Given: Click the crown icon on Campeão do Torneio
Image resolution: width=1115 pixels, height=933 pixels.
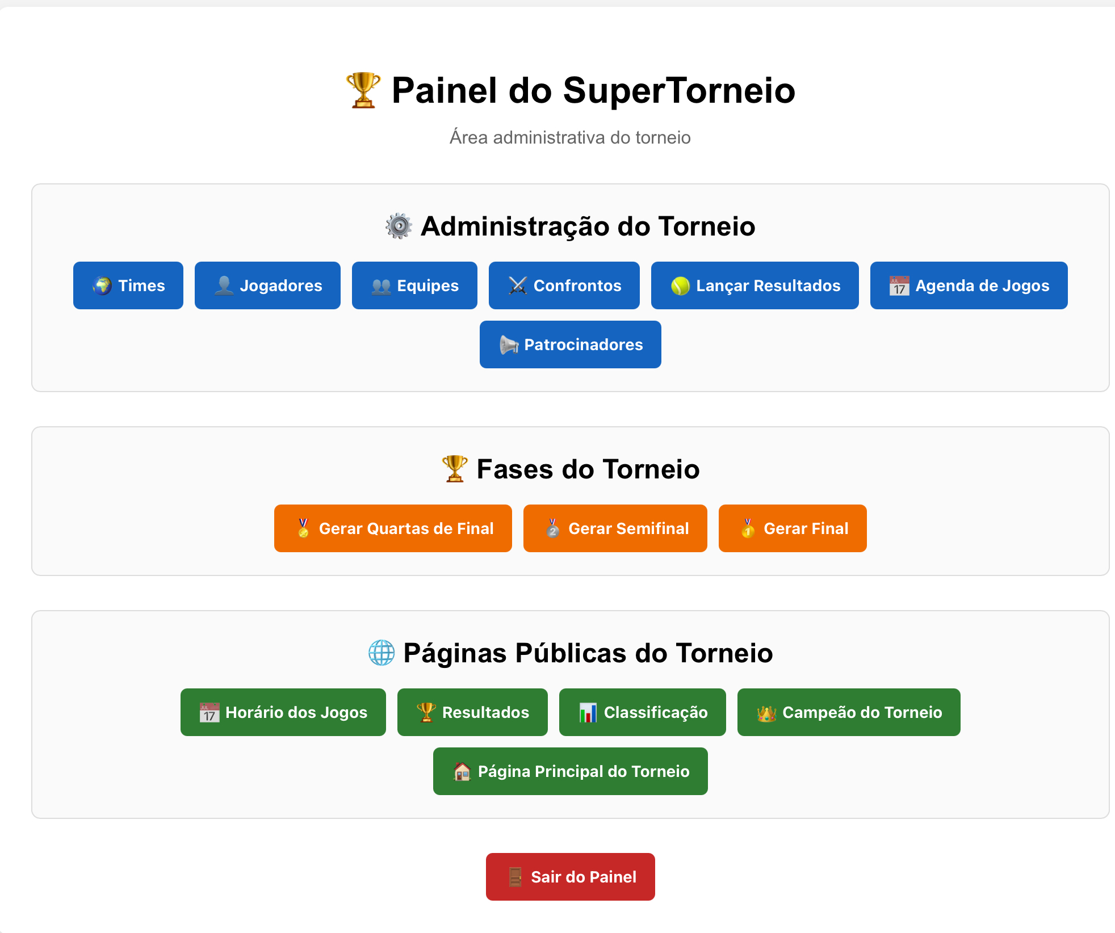Looking at the screenshot, I should (766, 713).
